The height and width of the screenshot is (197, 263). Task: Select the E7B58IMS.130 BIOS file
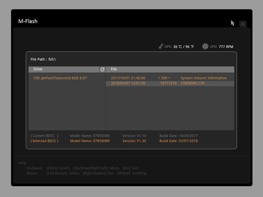pos(193,83)
